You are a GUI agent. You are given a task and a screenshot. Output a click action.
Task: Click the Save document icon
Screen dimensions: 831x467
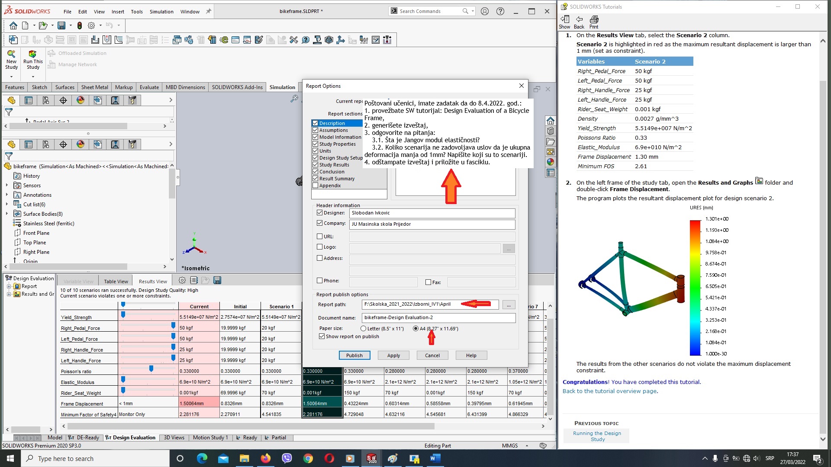[x=61, y=26]
